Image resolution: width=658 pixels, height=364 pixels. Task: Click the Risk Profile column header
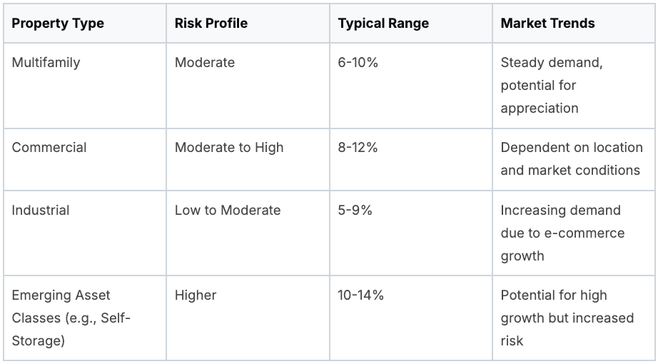click(211, 23)
